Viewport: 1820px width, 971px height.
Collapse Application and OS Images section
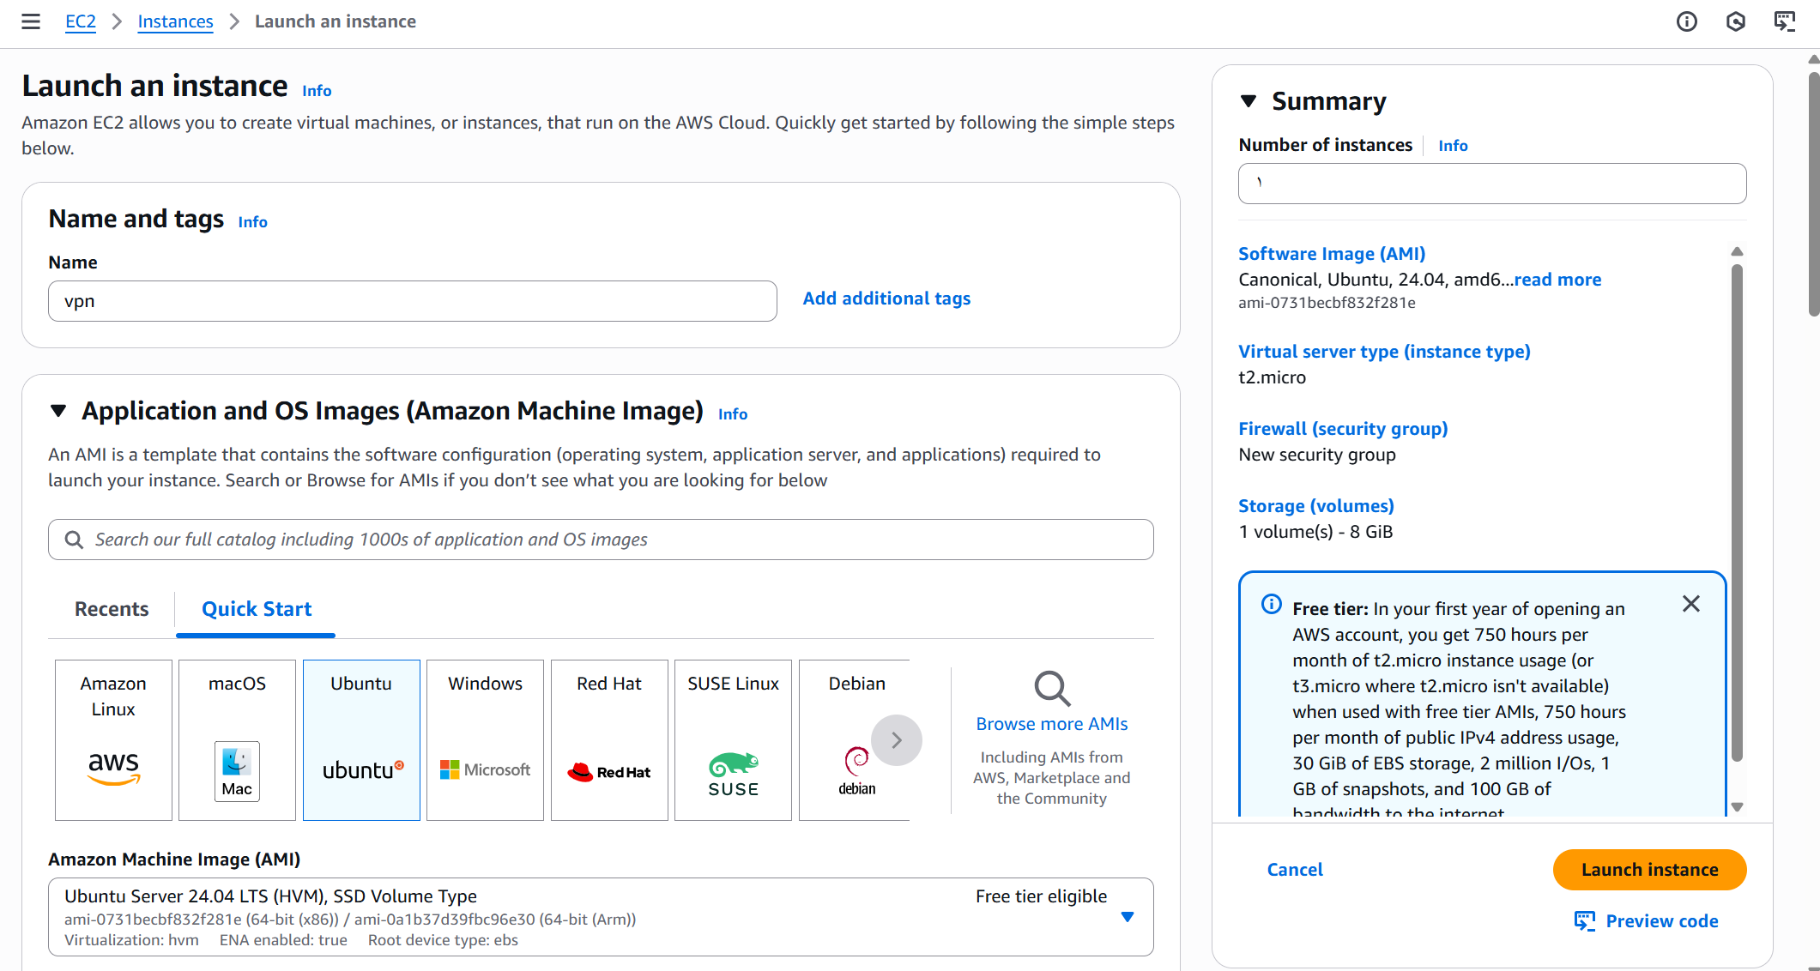point(58,411)
